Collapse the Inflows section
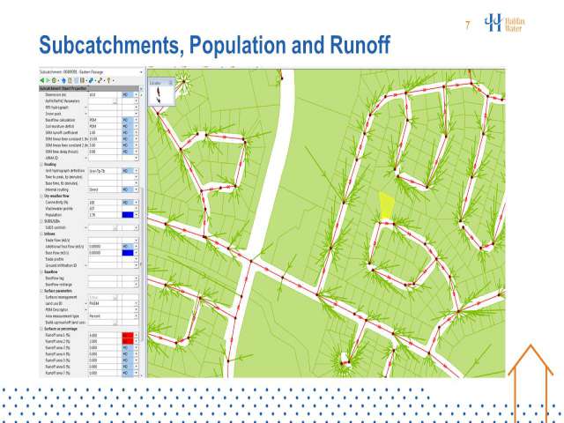 [41, 234]
